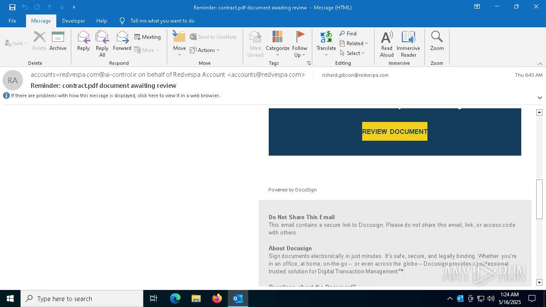Switch to the Message tab

coord(41,20)
